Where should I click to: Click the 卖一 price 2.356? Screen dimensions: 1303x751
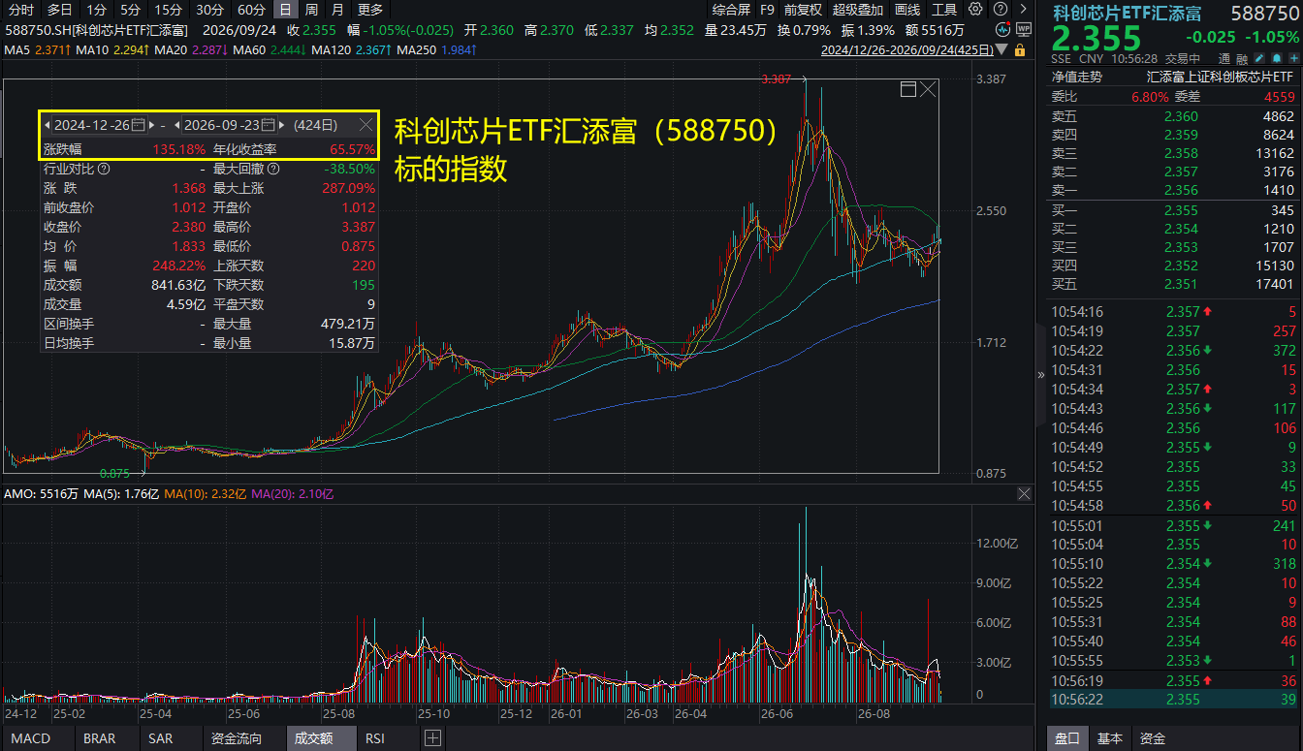pyautogui.click(x=1181, y=190)
